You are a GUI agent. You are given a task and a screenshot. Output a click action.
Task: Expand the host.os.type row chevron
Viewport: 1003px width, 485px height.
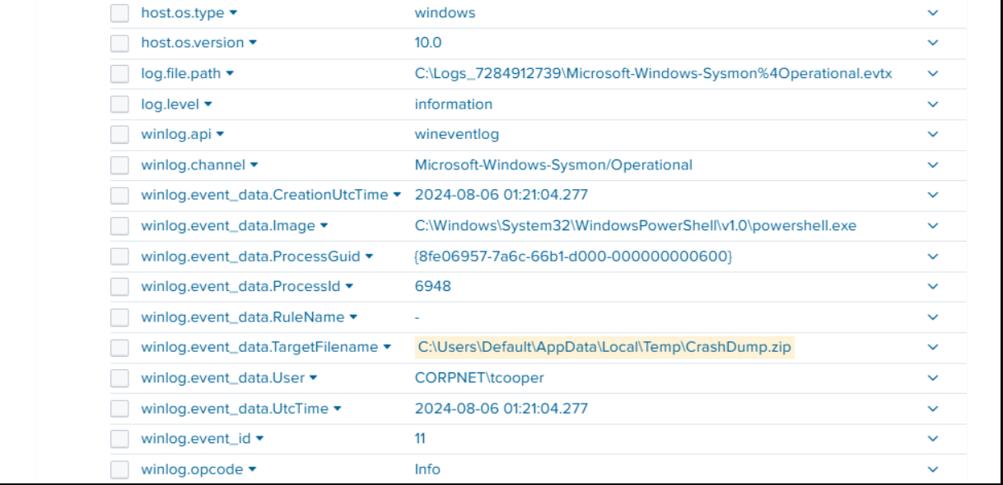(933, 13)
